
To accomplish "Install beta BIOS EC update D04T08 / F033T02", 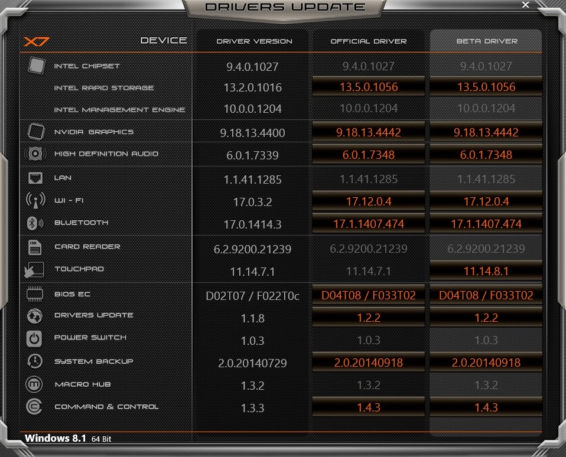I will pos(486,295).
